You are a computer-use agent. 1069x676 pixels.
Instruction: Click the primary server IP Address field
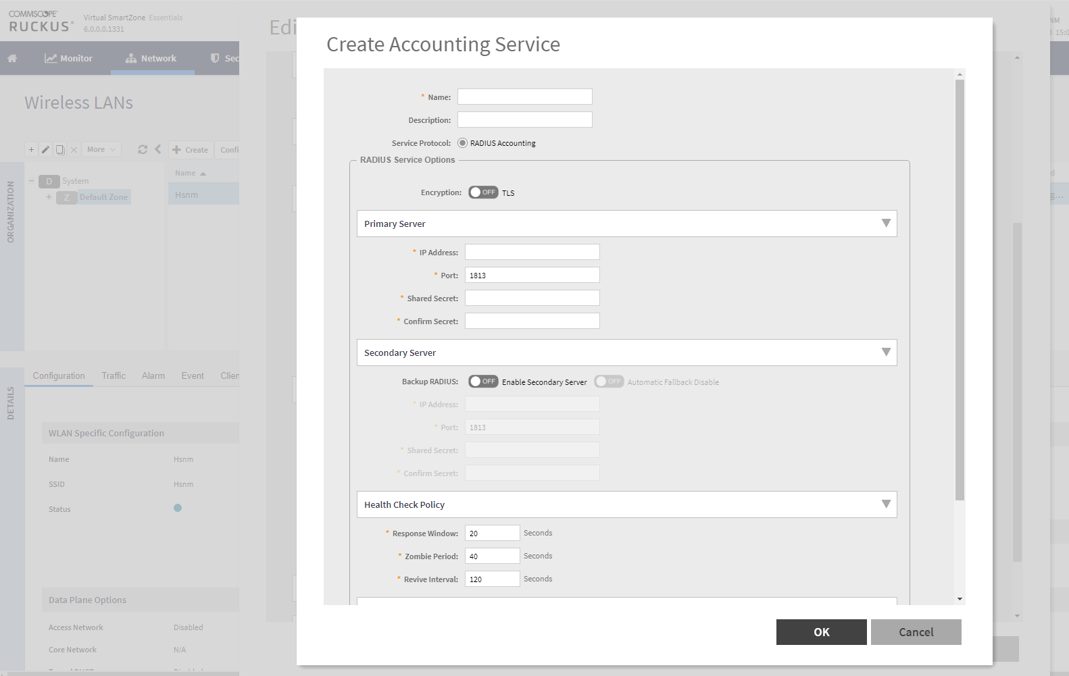pyautogui.click(x=532, y=253)
